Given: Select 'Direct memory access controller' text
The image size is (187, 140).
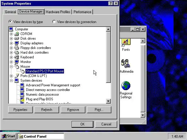Looking at the screenshot, I should point(48,90).
